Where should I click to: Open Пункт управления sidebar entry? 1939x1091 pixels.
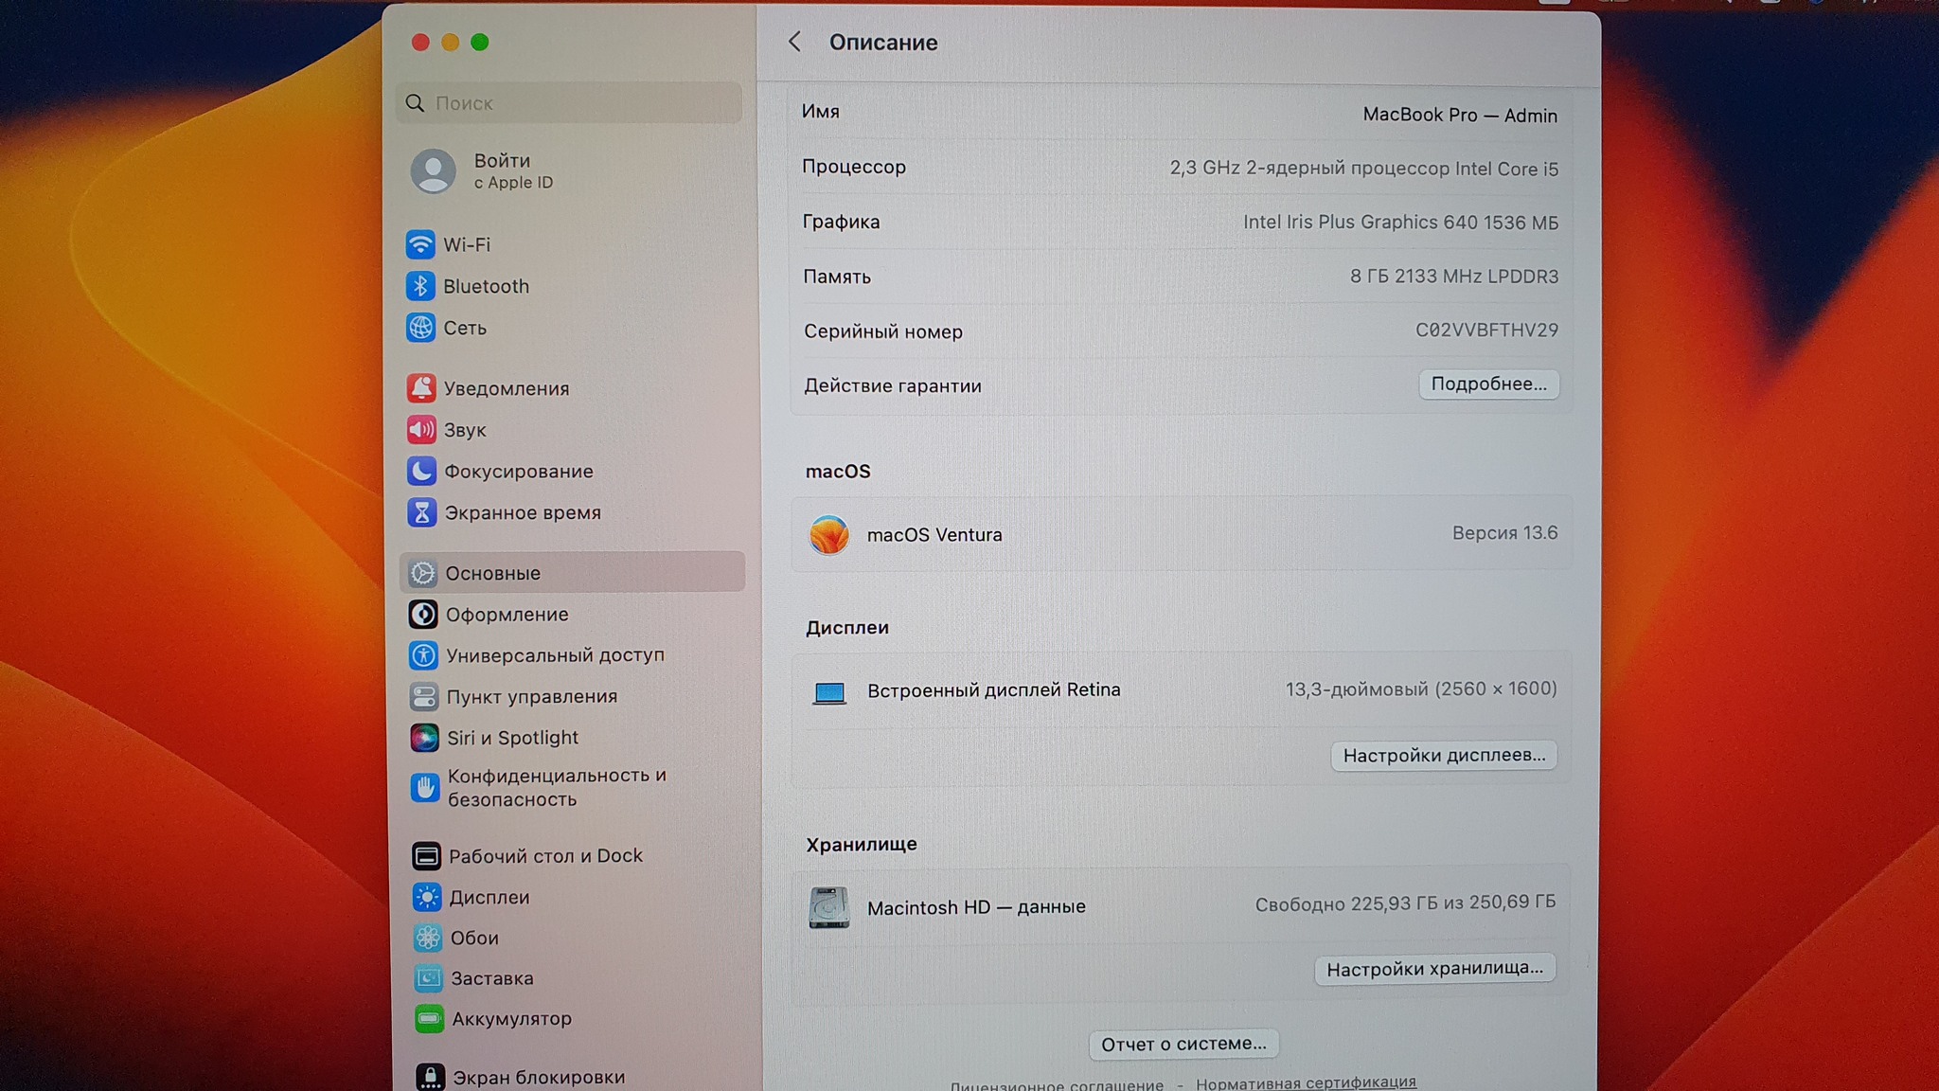coord(531,697)
